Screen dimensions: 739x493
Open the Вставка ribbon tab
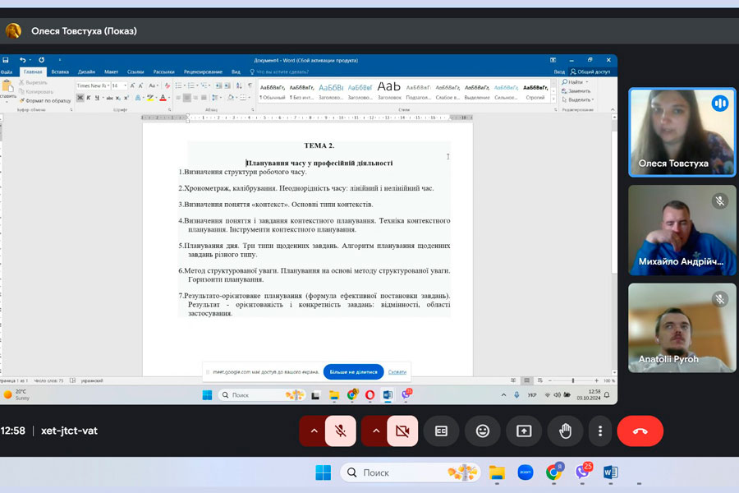tap(60, 71)
